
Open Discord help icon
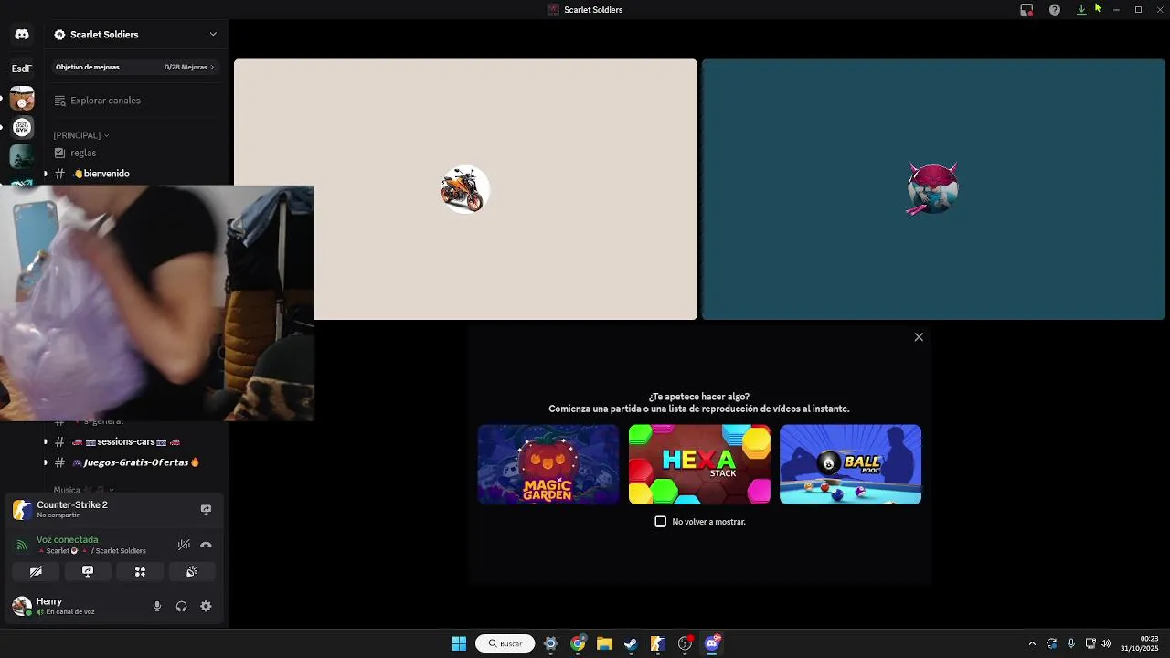(x=1055, y=10)
